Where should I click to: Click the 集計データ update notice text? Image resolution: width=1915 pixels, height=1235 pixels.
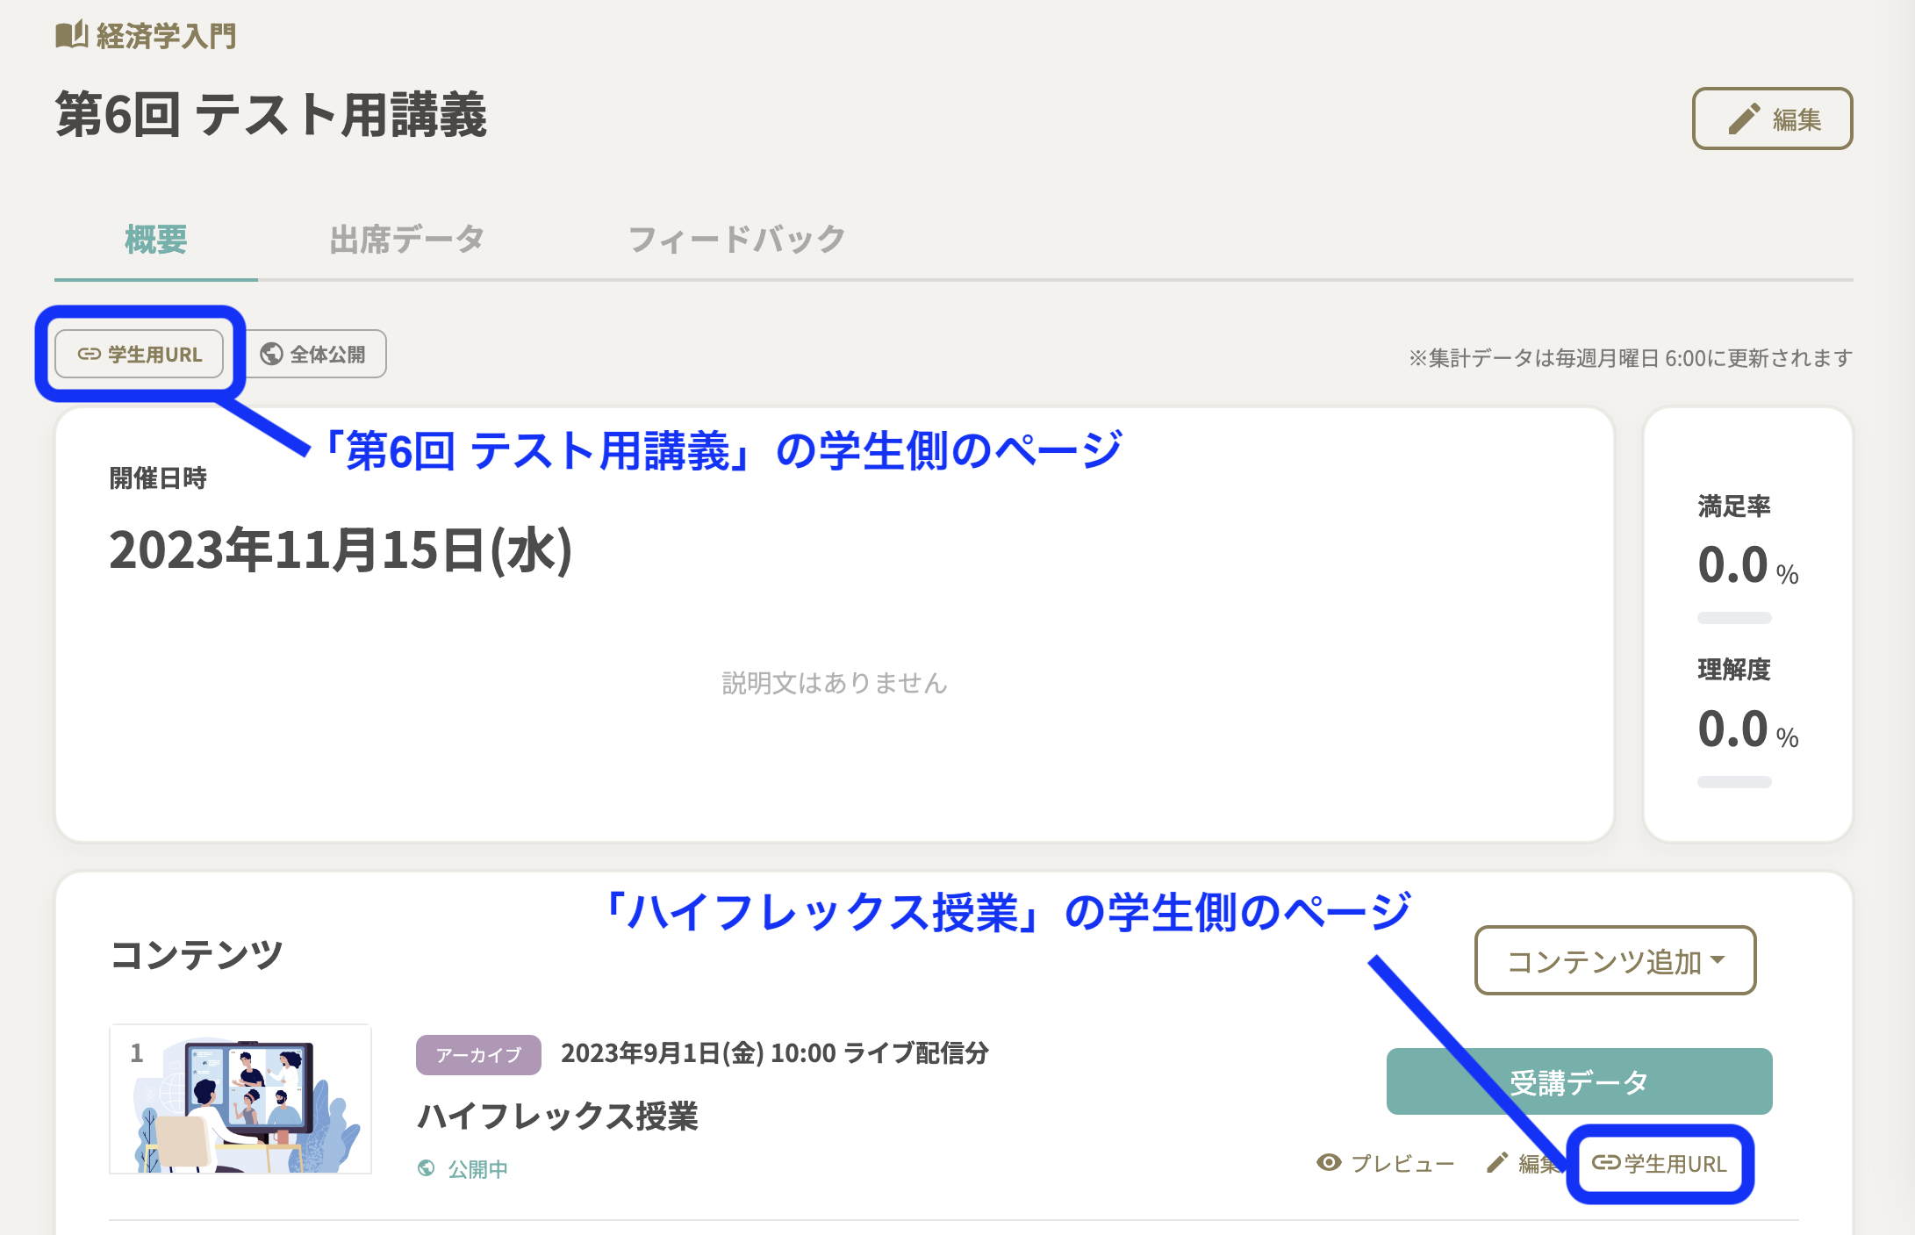(1631, 358)
